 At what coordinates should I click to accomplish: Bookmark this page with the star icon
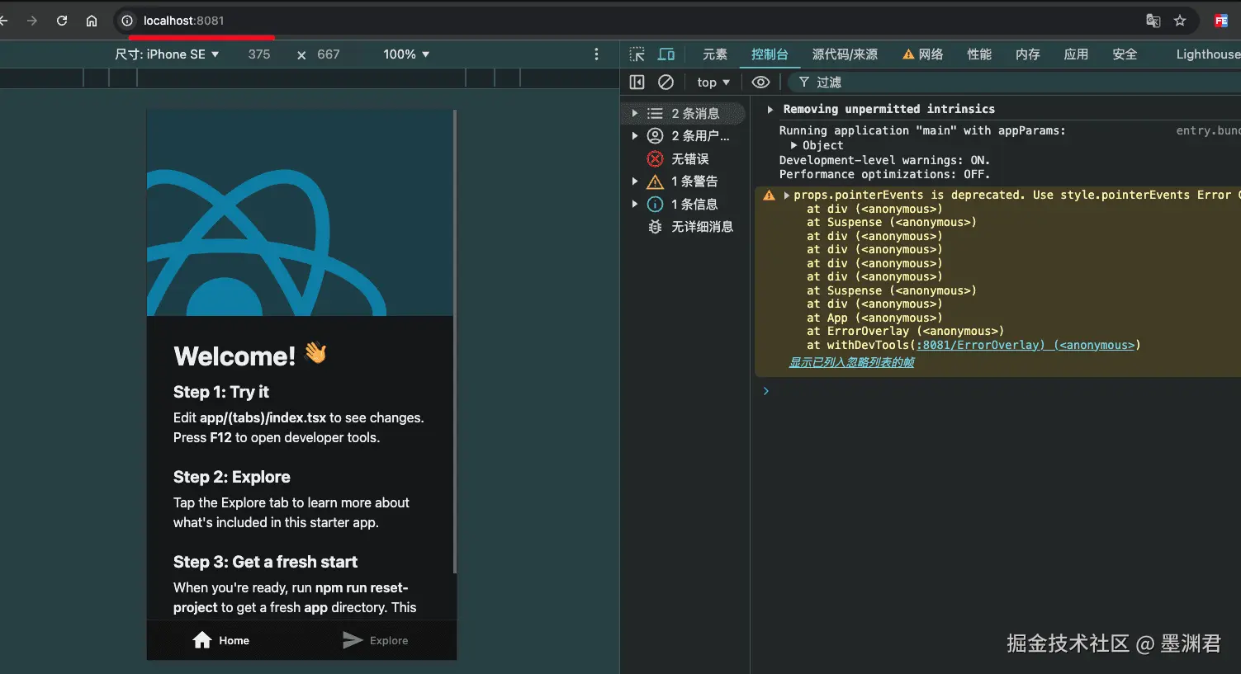pyautogui.click(x=1180, y=21)
